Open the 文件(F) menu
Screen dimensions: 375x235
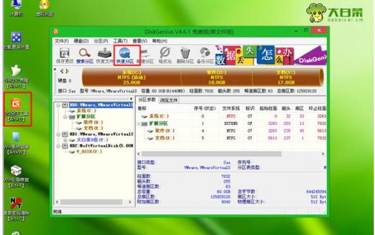point(62,41)
